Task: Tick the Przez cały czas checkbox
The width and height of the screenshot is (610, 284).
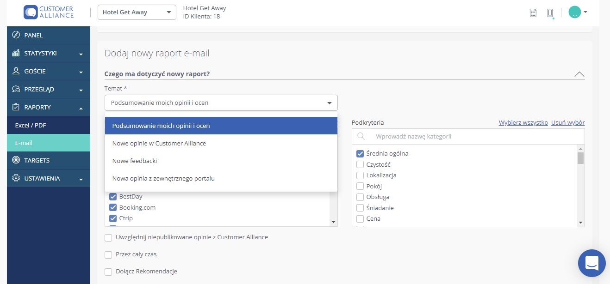Action: tap(108, 254)
